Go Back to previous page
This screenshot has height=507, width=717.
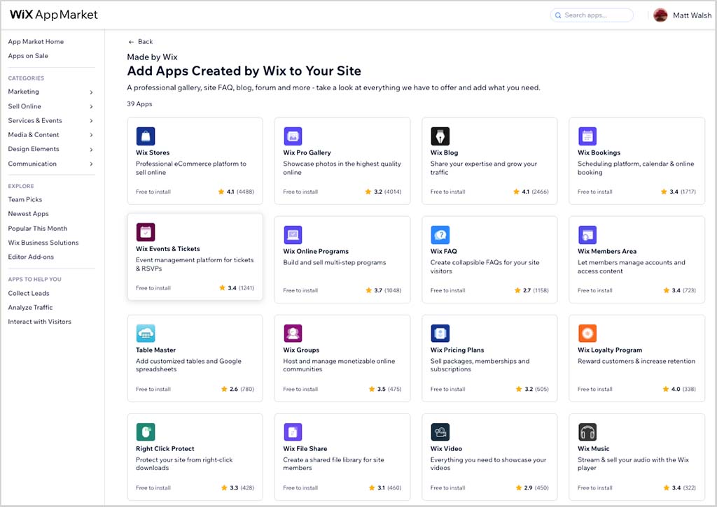click(x=140, y=41)
